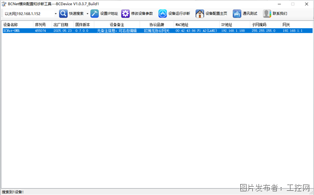Sort by 序列号 column header
This screenshot has width=314, height=195.
point(42,25)
